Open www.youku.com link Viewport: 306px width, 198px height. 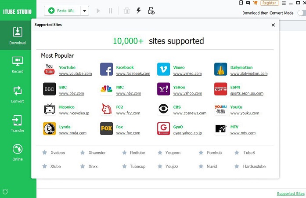245,113
